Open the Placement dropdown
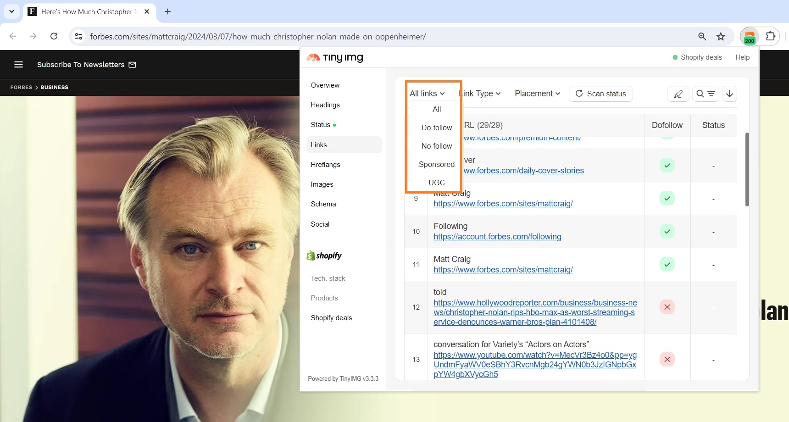Screen dimensions: 789x422 pyautogui.click(x=537, y=94)
